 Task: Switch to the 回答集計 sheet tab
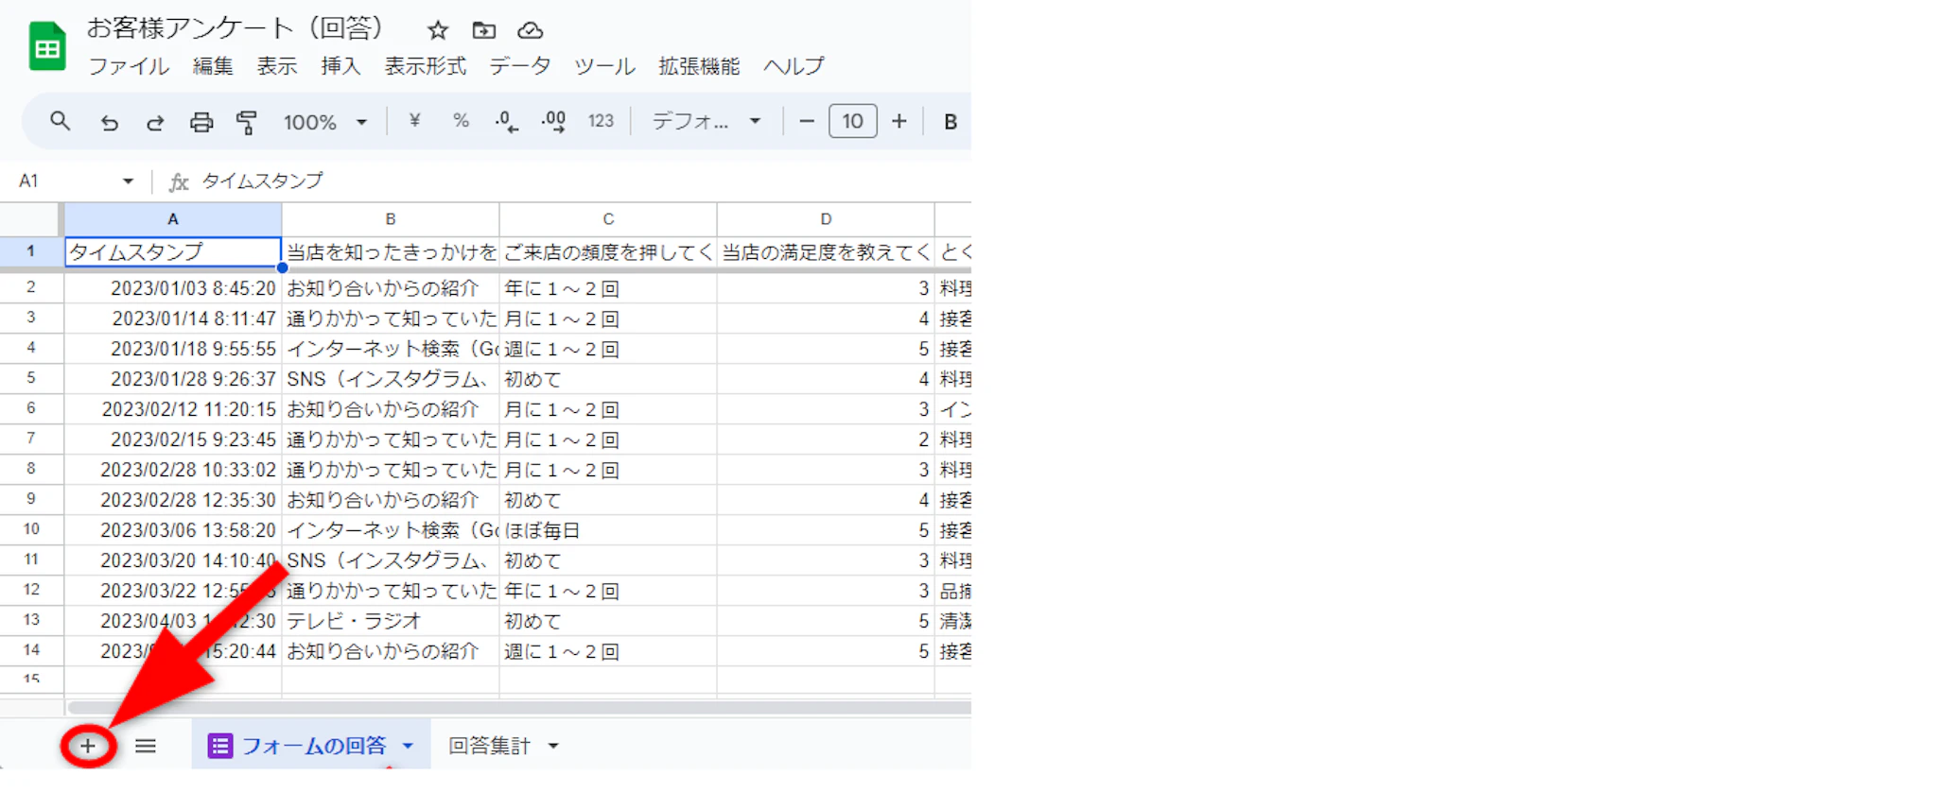point(489,746)
